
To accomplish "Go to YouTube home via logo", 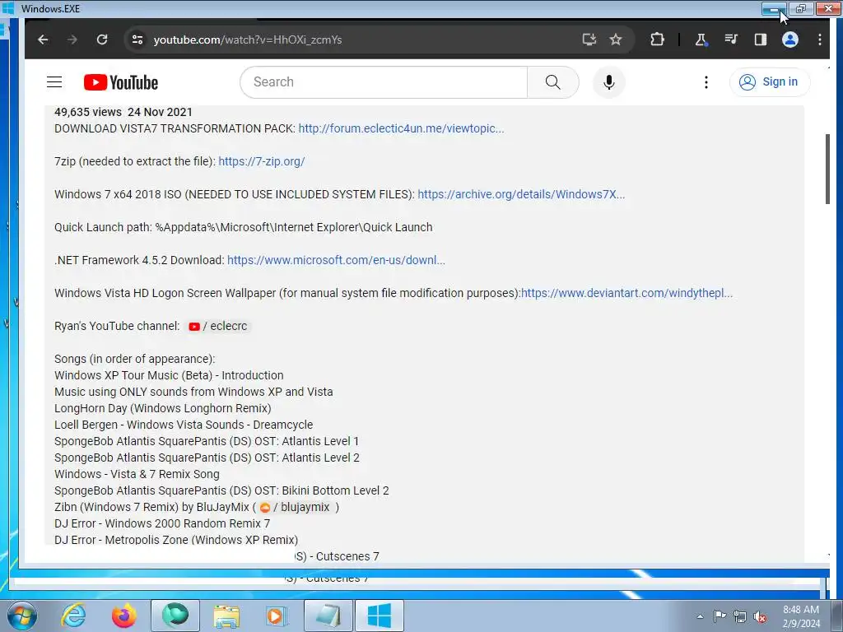I will [121, 82].
